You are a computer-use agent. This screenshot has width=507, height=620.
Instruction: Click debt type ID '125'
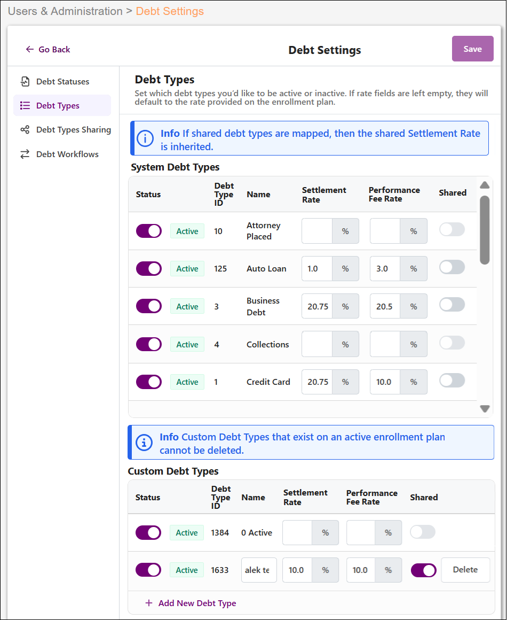(220, 268)
